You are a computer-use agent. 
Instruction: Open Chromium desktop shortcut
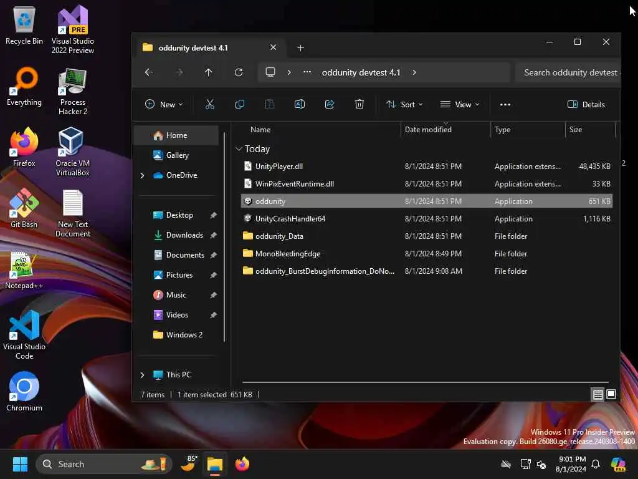point(24,392)
